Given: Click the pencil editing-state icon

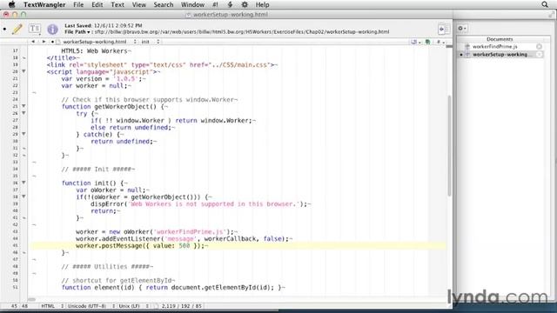Looking at the screenshot, I should [x=17, y=29].
